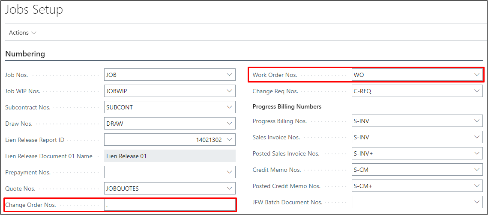Open the Lien Release Report ID dropdown

(x=230, y=140)
